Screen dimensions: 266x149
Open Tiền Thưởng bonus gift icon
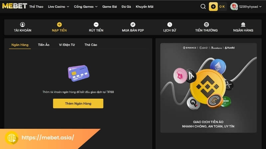206,25
